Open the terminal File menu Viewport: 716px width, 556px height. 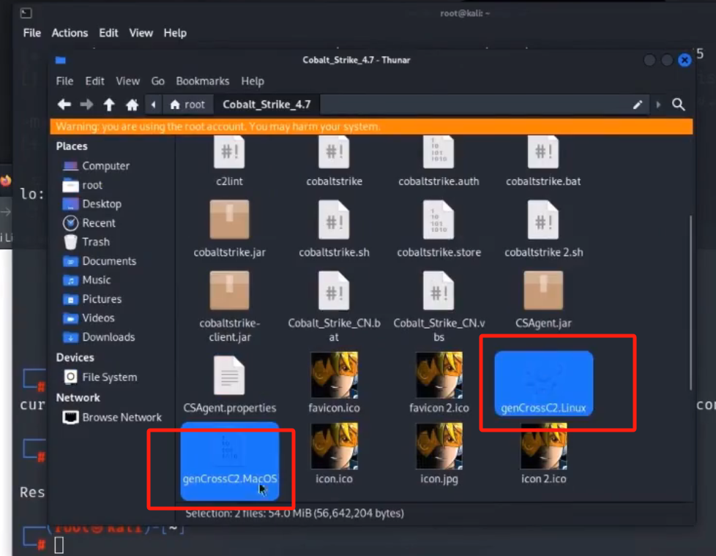32,33
